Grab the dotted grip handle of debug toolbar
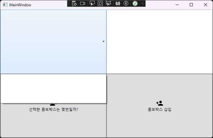 [x=69, y=3]
